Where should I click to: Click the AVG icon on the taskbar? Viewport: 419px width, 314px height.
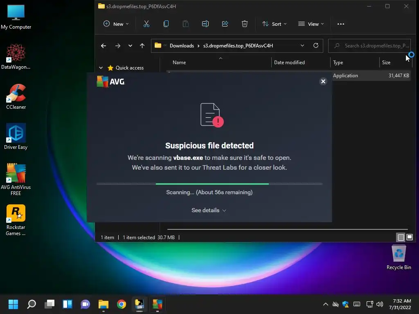click(158, 304)
